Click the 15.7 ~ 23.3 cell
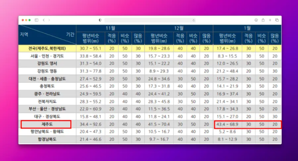This screenshot has height=161, width=298. click(159, 56)
